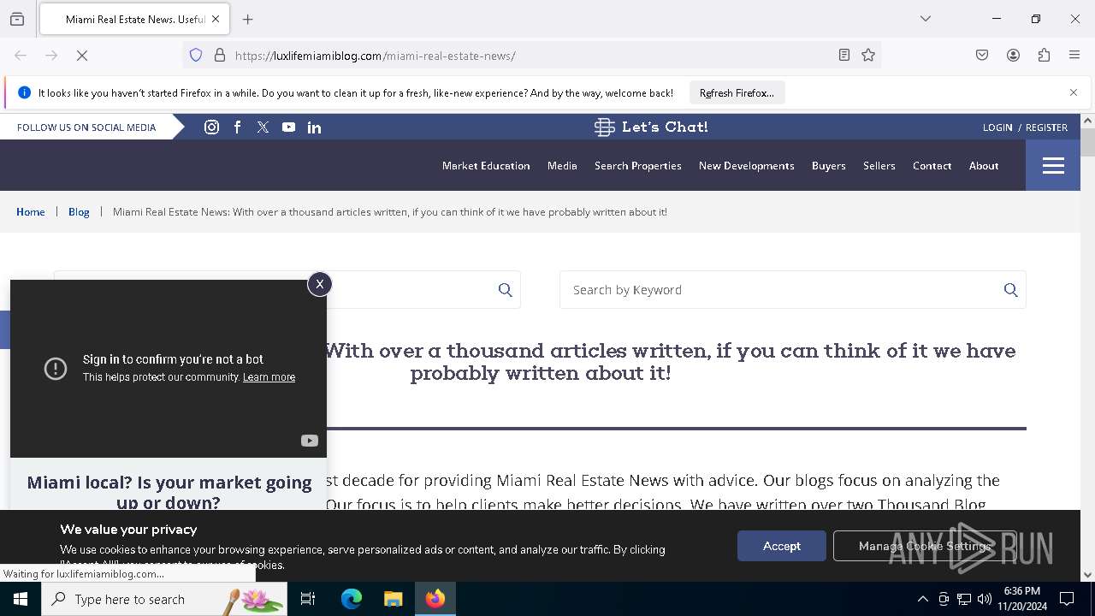Open the volume control in tray

tap(985, 599)
